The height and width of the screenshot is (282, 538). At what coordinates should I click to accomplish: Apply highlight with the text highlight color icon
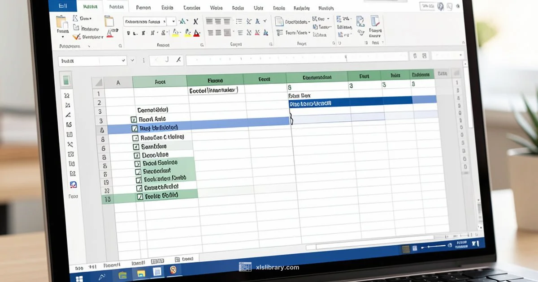tap(176, 33)
